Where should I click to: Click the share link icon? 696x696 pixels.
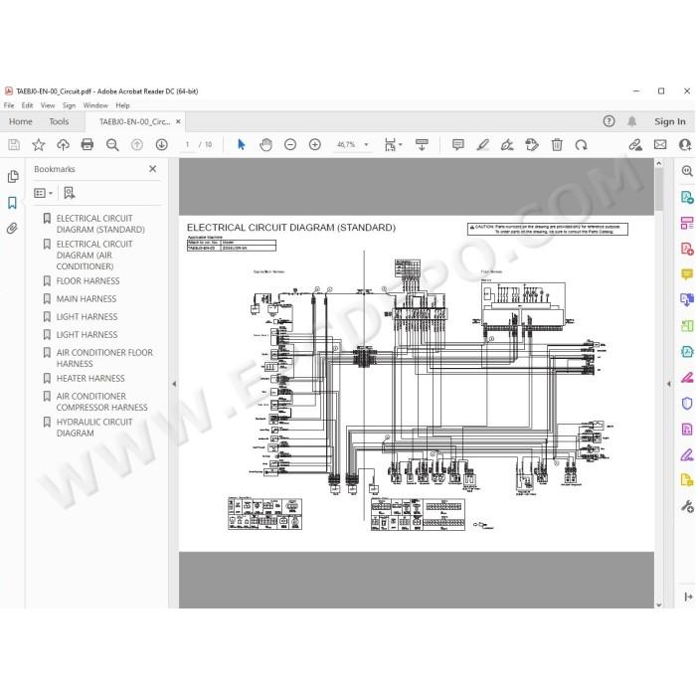635,145
